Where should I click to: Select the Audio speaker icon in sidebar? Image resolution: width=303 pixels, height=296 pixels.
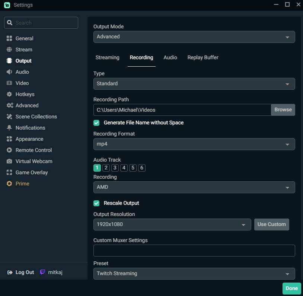(9, 72)
